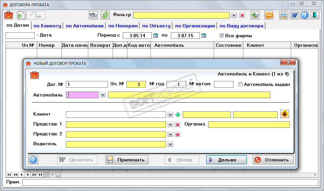
Task: Switch to the по Номерам tab
Action: (x=123, y=26)
